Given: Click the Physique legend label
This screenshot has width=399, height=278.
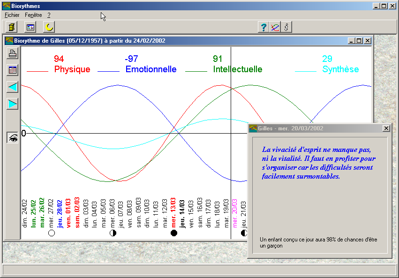Looking at the screenshot, I should (72, 69).
